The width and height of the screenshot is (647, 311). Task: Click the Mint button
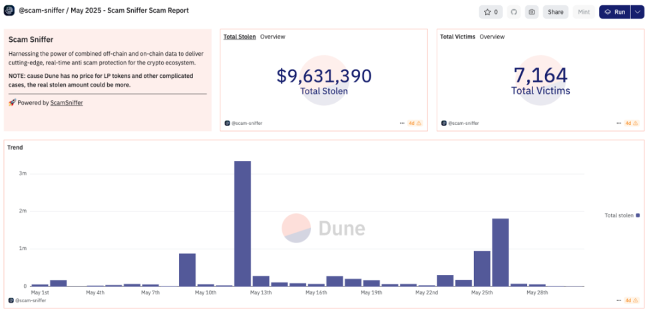[584, 12]
